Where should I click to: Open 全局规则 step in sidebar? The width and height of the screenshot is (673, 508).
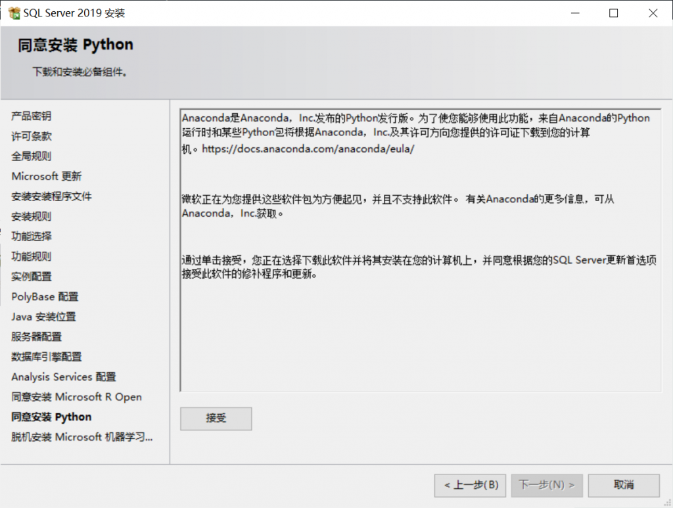pyautogui.click(x=31, y=156)
